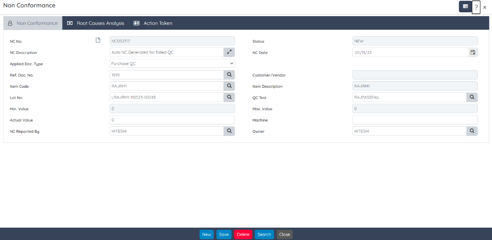Click the new document icon beside NC No.
The width and height of the screenshot is (492, 240).
(98, 40)
